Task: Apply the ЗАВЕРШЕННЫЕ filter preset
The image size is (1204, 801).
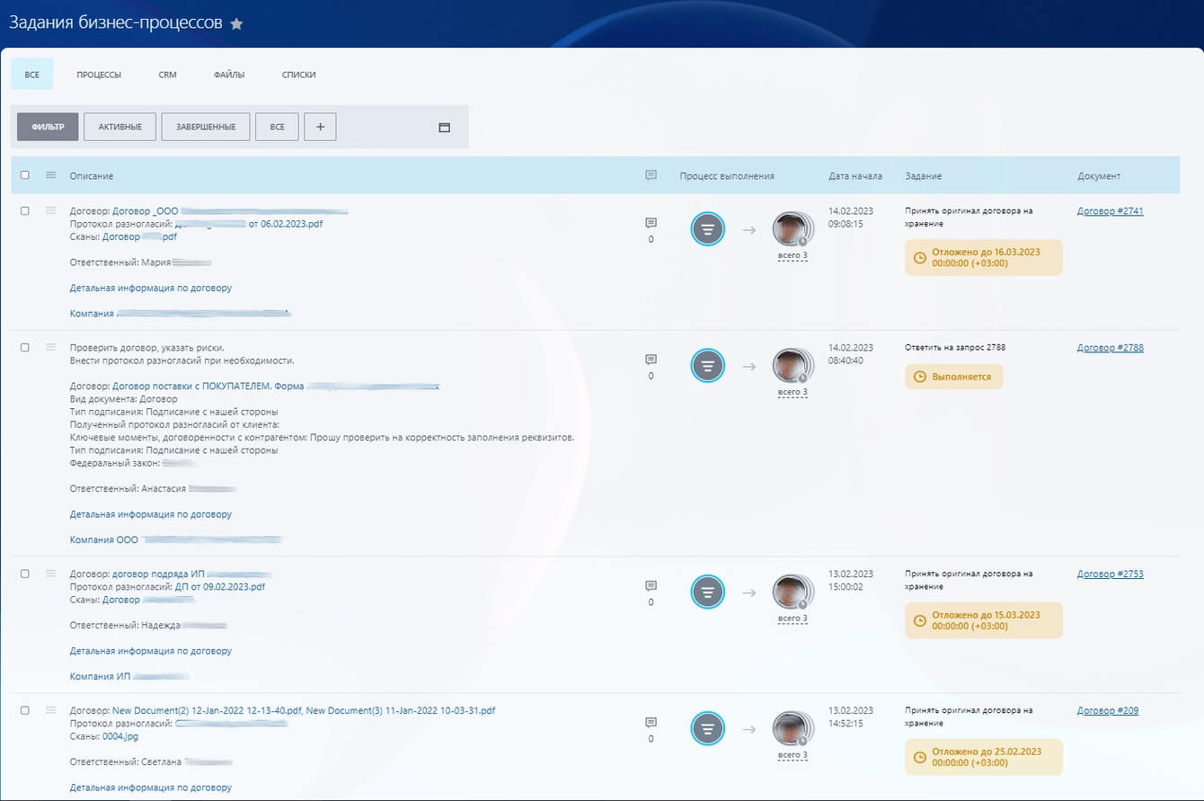Action: tap(206, 127)
